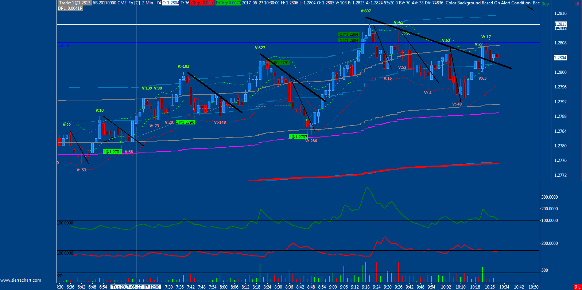Click the V:-49 volume label

point(457,104)
